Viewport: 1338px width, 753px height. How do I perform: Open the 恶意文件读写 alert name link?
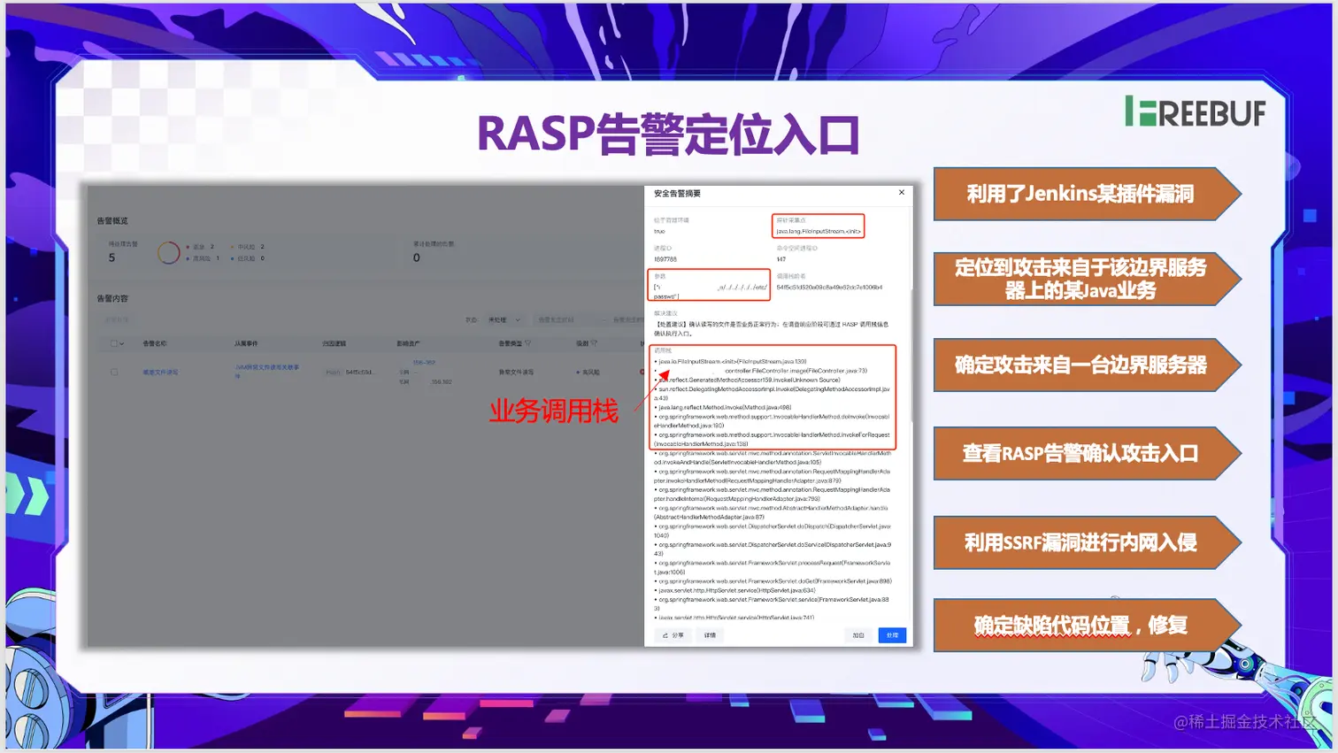click(x=160, y=372)
